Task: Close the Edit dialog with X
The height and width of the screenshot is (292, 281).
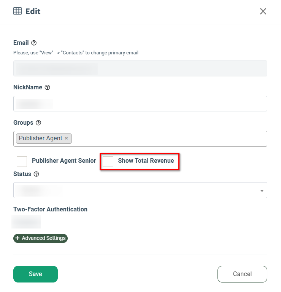Action: tap(263, 11)
